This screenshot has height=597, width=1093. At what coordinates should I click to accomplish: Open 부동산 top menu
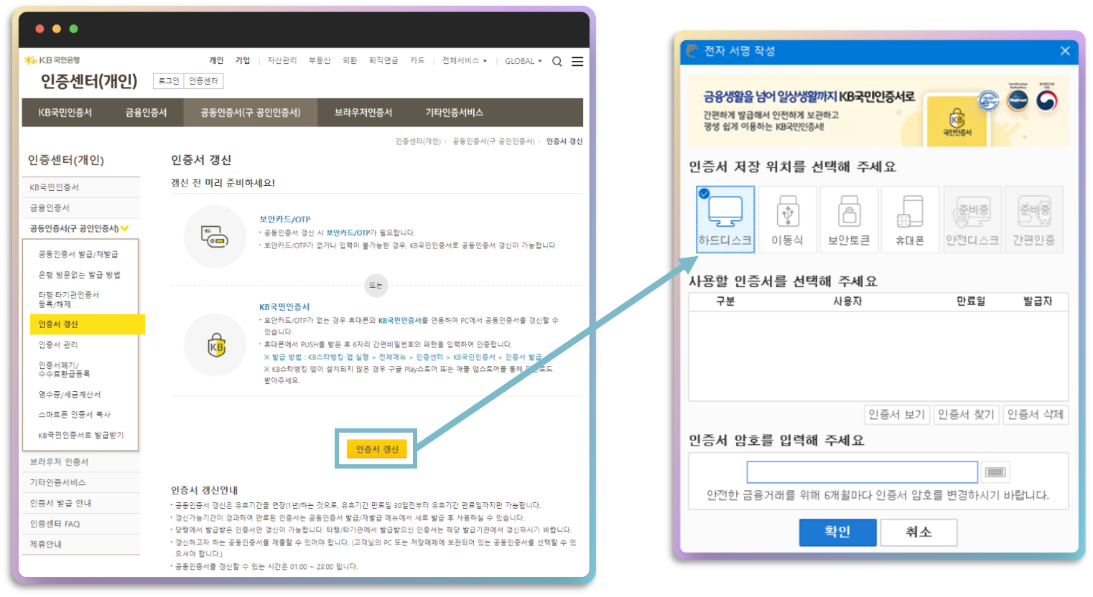(x=320, y=60)
